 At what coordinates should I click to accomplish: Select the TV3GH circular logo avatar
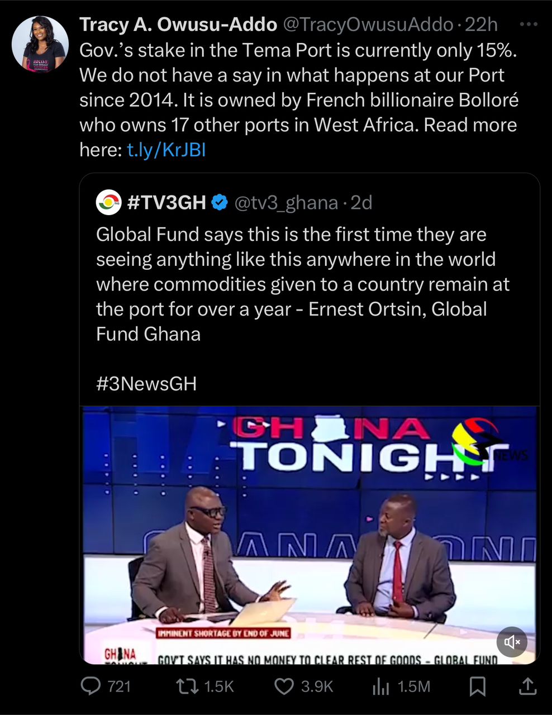tap(108, 203)
